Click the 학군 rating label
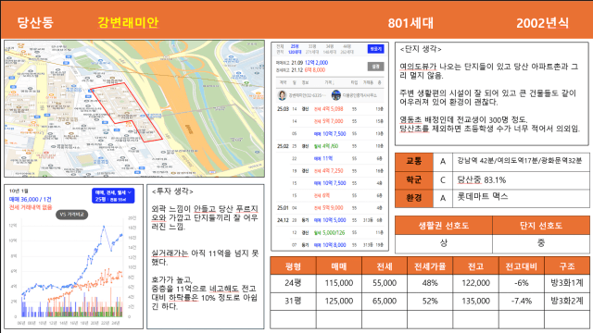Viewport: 593px width, 333px height. [414, 179]
